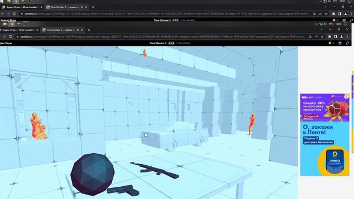The height and width of the screenshot is (199, 354).
Task: Reload the page in the front browser window
Action: (x=10, y=36)
